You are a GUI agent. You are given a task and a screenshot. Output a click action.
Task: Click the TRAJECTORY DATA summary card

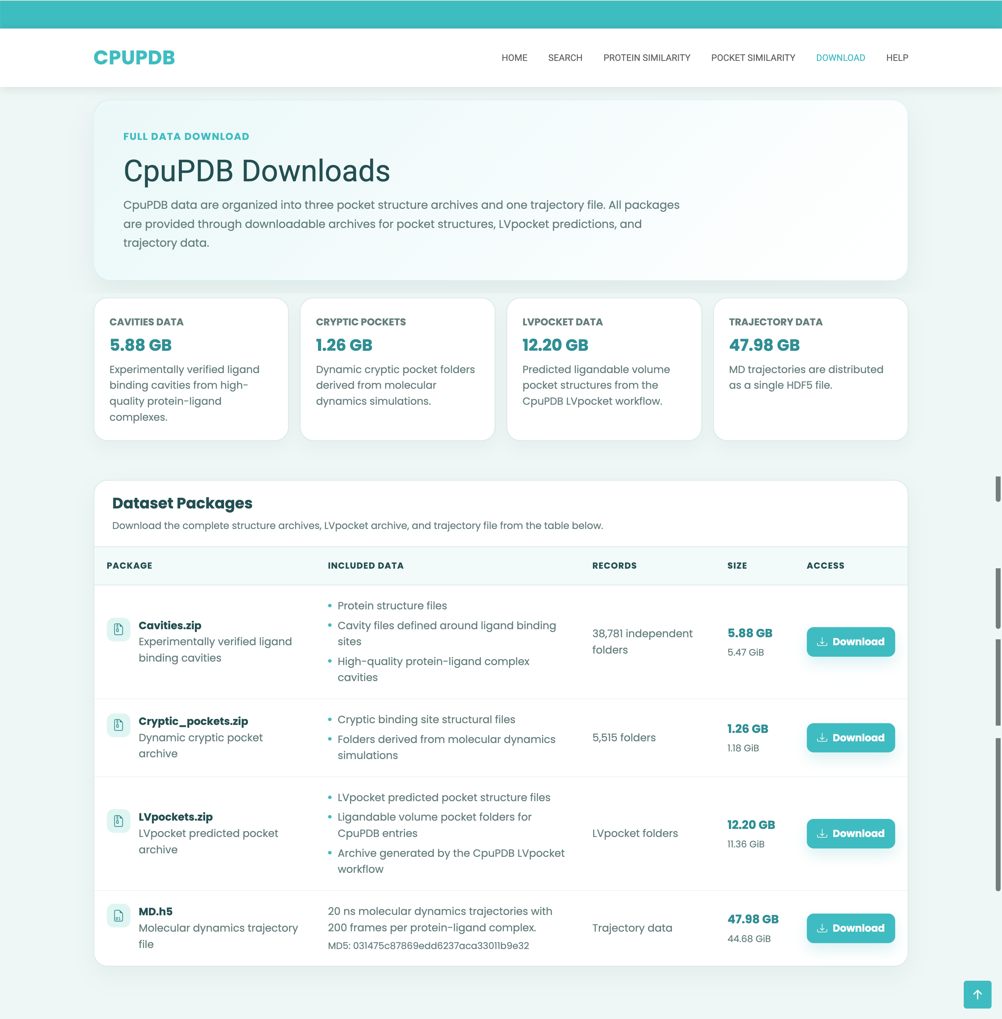tap(810, 369)
